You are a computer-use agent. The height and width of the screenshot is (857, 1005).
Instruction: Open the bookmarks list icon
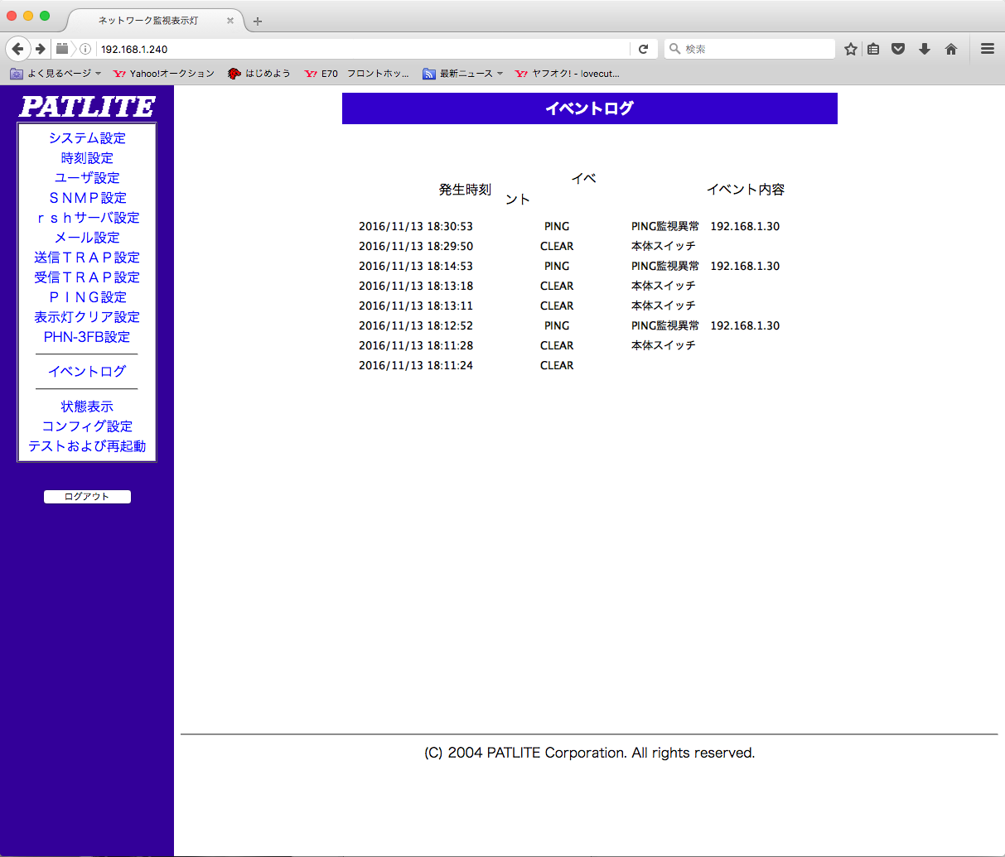(873, 49)
